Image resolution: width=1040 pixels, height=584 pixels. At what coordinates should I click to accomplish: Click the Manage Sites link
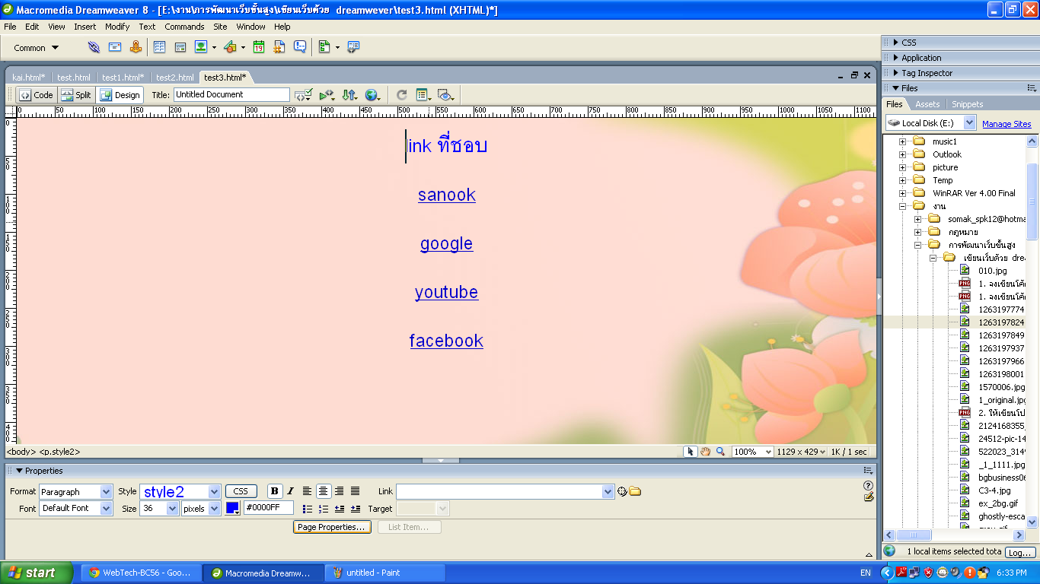tap(1007, 124)
